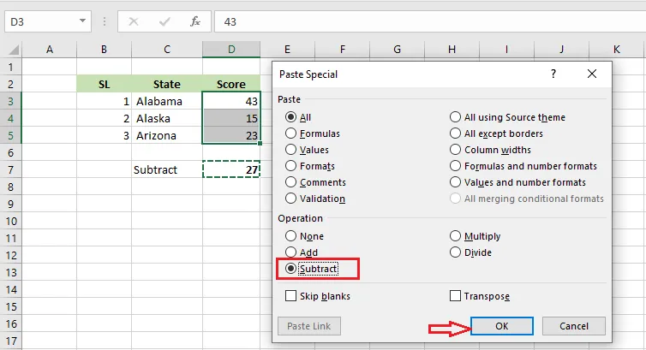Open the Paste Special help question mark
Image resolution: width=646 pixels, height=350 pixels.
(553, 74)
